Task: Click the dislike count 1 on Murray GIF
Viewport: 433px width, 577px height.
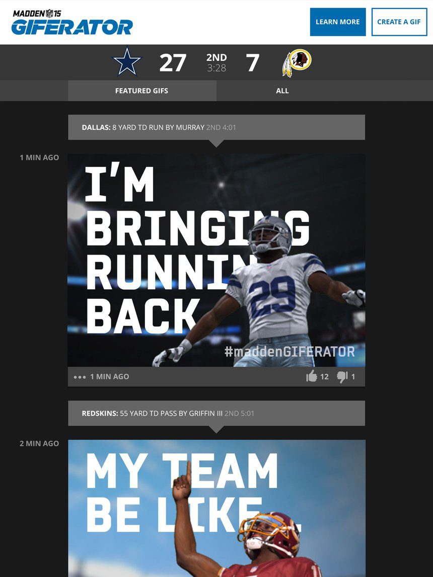Action: coord(353,376)
